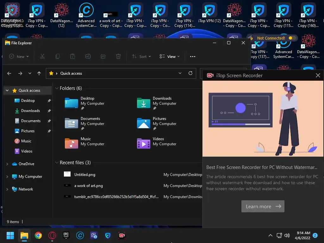Select Desktop in navigation pane
The image size is (324, 243).
tap(28, 100)
